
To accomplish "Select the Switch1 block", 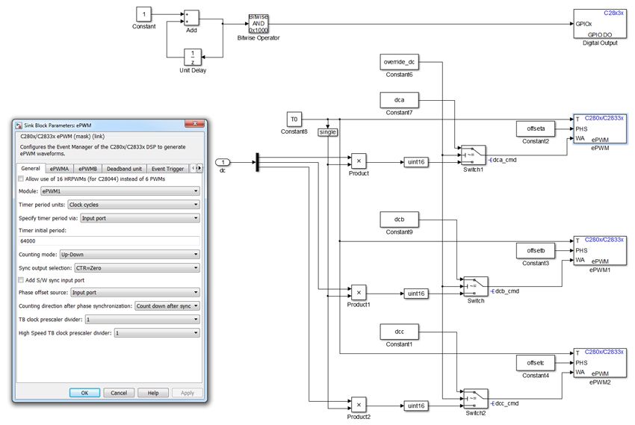I will (x=473, y=155).
